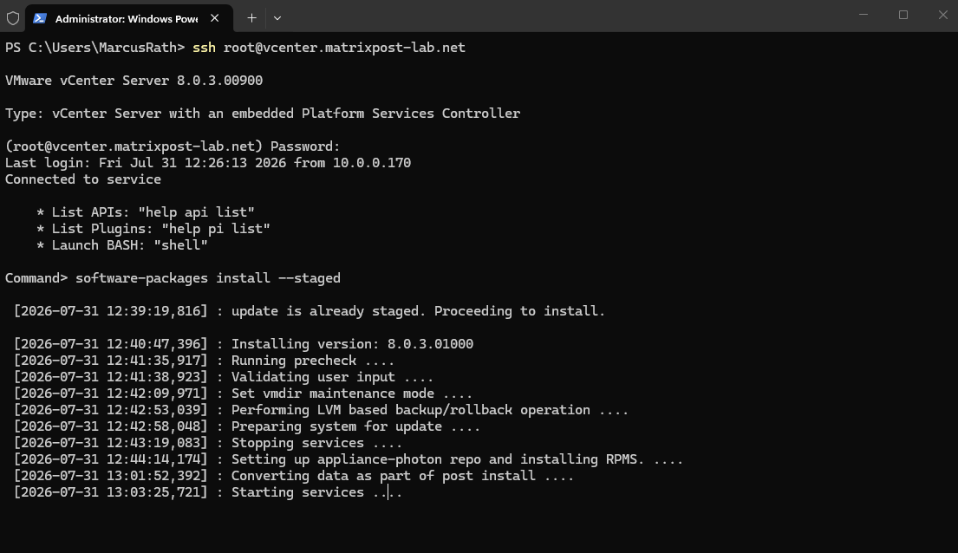The image size is (958, 553).
Task: Open a new terminal tab with plus
Action: coord(251,18)
